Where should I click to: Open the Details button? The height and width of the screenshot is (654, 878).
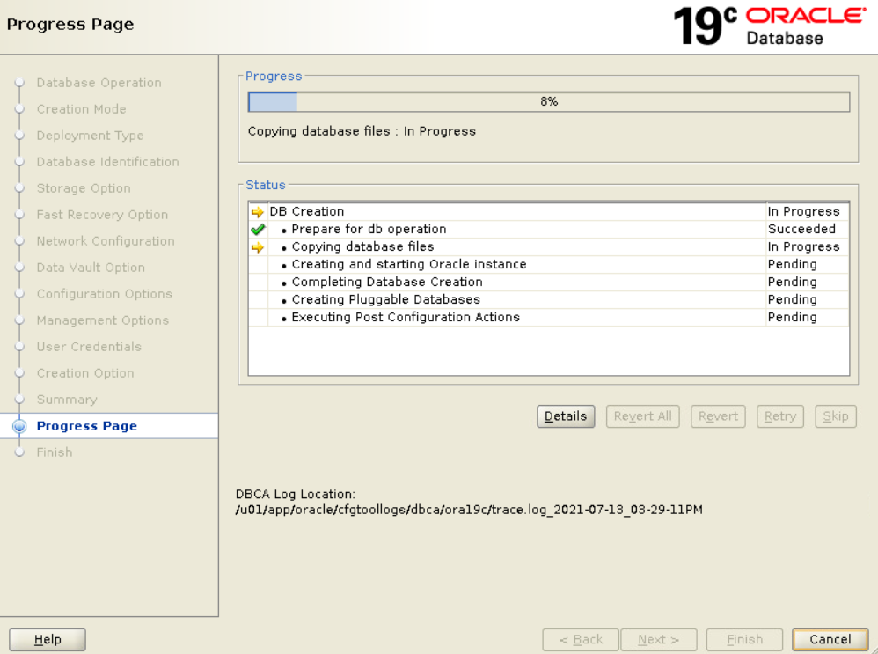coord(566,416)
